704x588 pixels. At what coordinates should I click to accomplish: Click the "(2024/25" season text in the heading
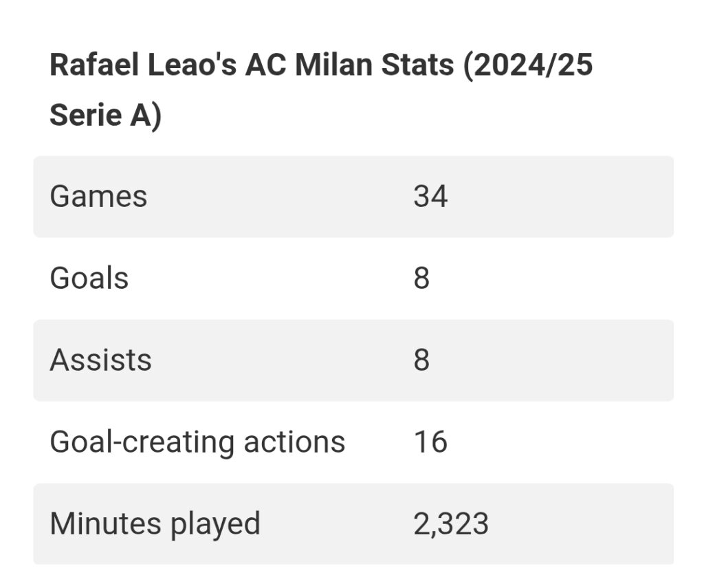pos(527,66)
